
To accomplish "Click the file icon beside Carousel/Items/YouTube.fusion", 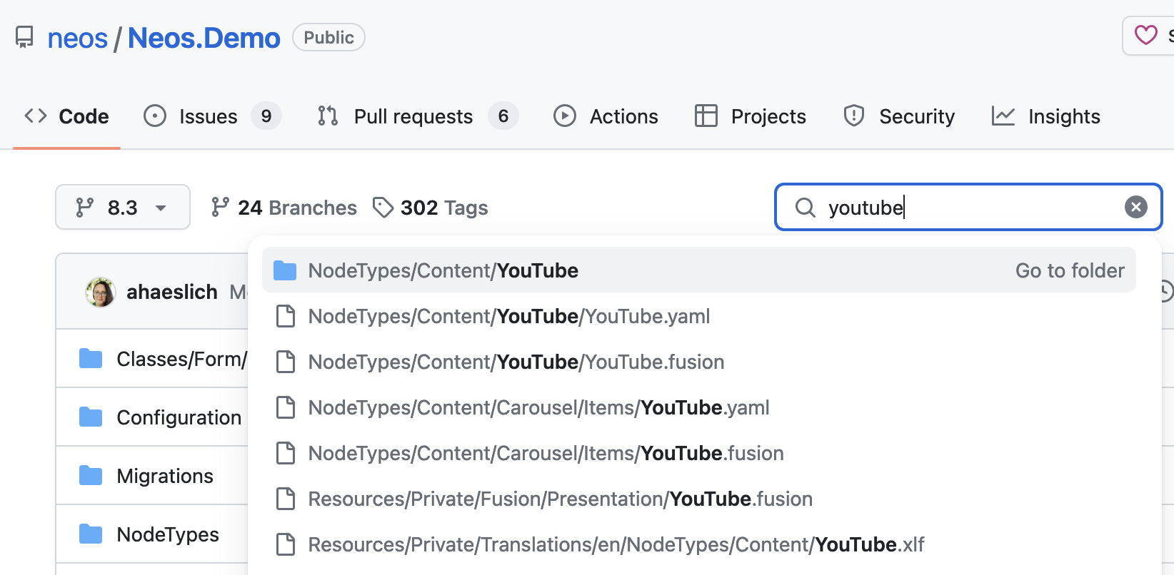I will click(x=286, y=453).
